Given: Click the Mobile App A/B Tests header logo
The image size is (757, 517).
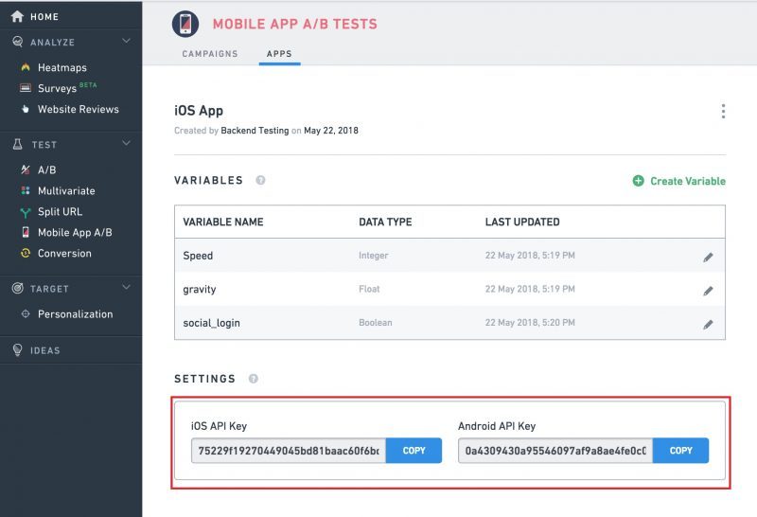Looking at the screenshot, I should pos(185,24).
